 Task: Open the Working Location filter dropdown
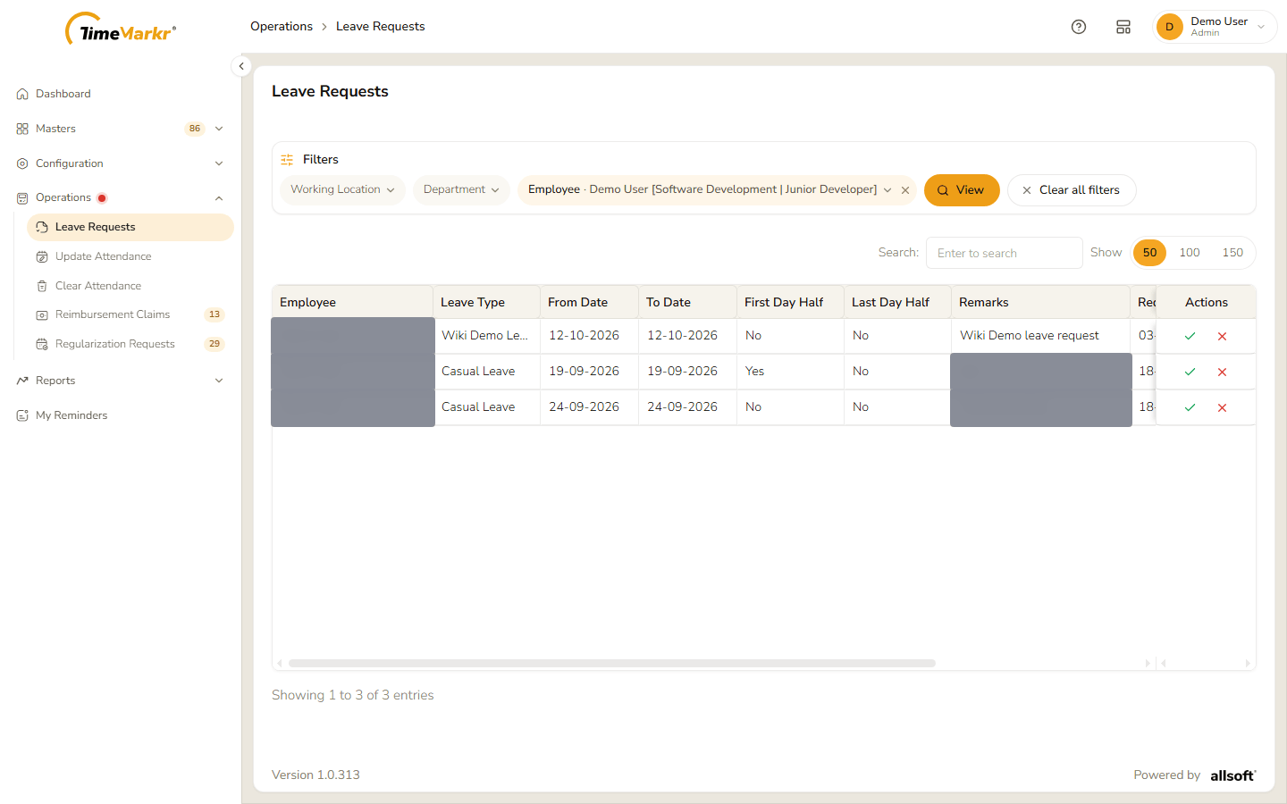[x=342, y=189]
